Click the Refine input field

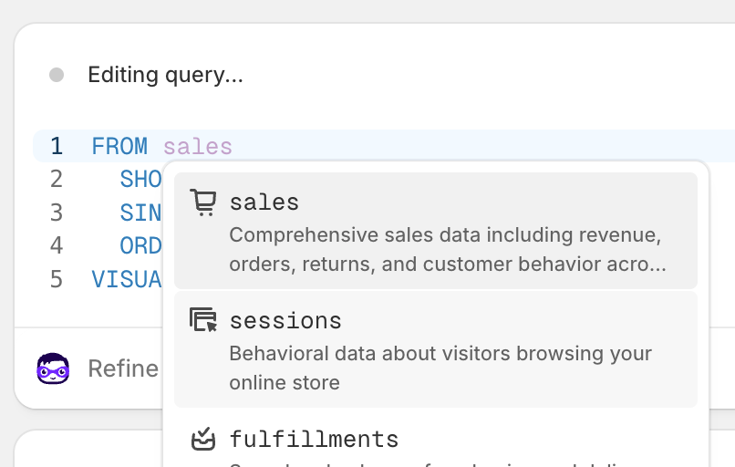123,368
